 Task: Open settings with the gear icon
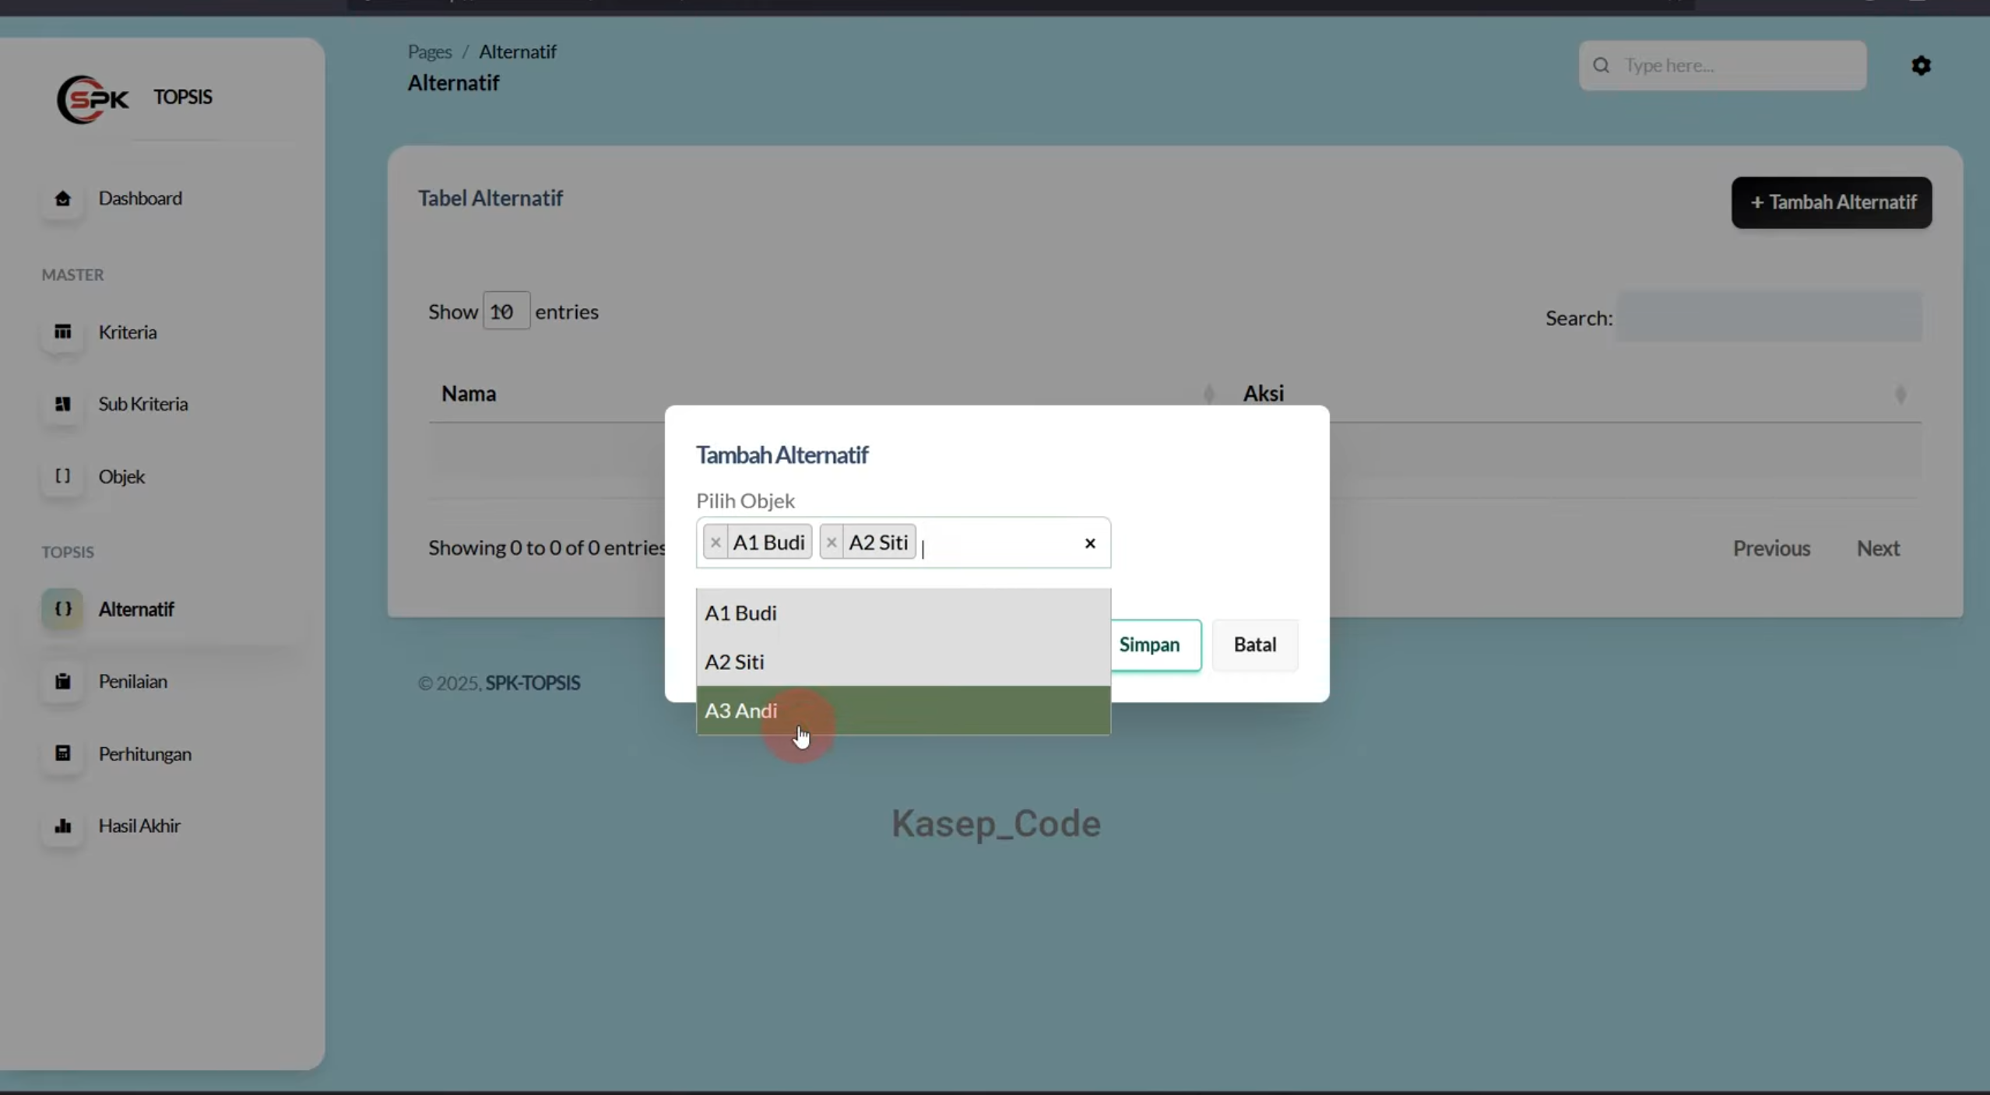(x=1921, y=65)
